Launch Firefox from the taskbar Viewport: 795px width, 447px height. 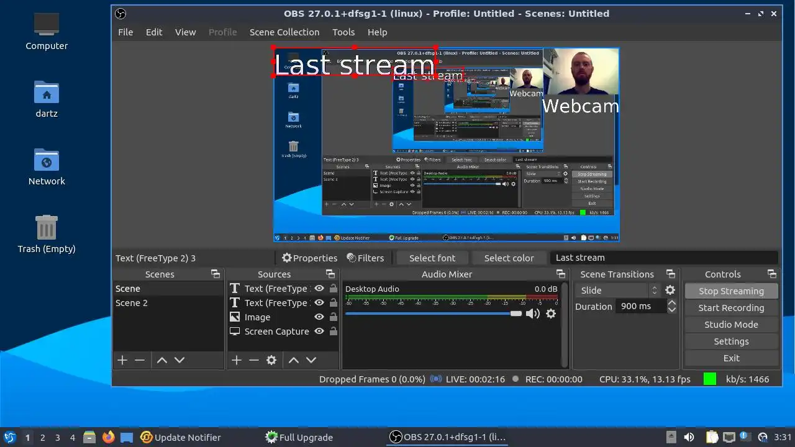(x=108, y=437)
